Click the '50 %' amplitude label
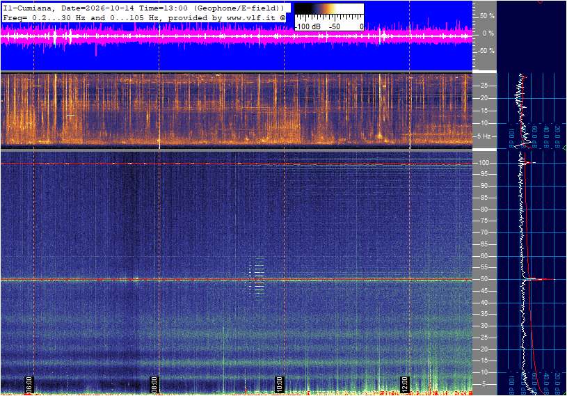Image resolution: width=567 pixels, height=396 pixels. point(487,16)
